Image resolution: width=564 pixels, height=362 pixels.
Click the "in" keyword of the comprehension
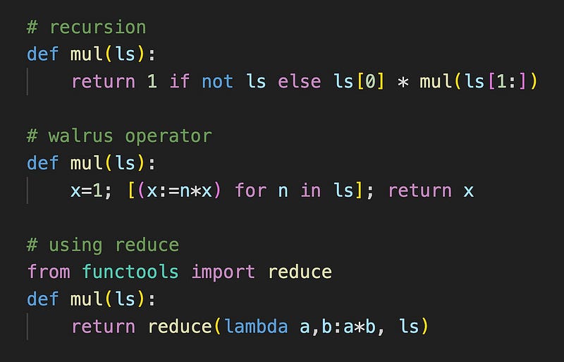310,191
